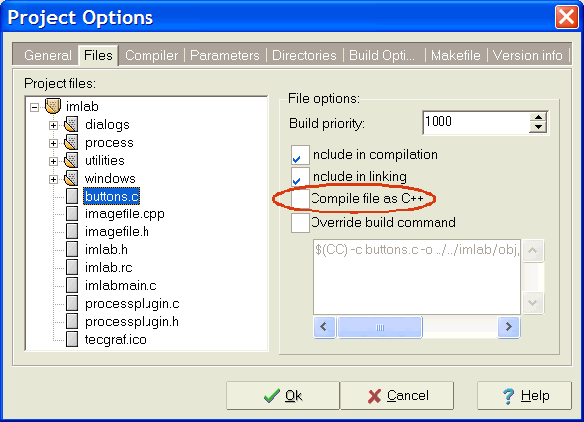Click the windows folder icon
Image resolution: width=584 pixels, height=422 pixels.
[x=71, y=178]
